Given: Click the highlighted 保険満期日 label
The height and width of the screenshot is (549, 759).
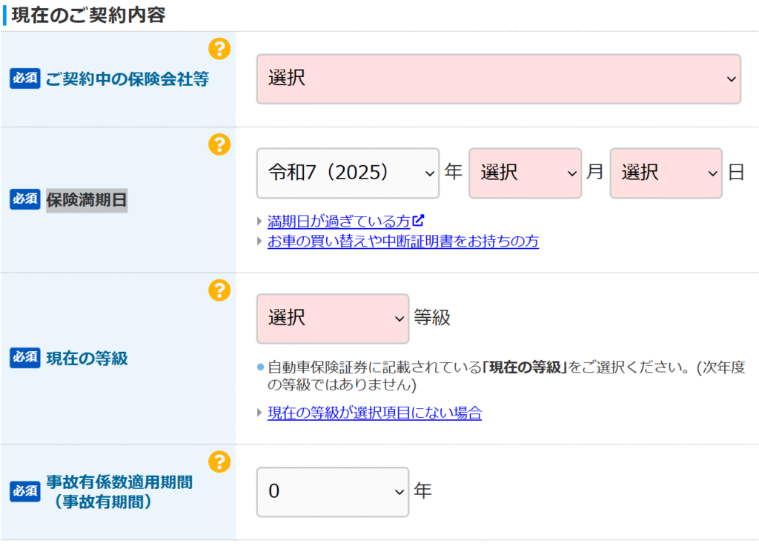Looking at the screenshot, I should 87,199.
